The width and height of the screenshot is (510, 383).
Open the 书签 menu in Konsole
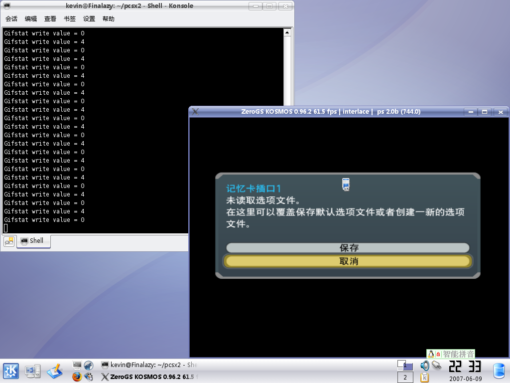[x=70, y=19]
